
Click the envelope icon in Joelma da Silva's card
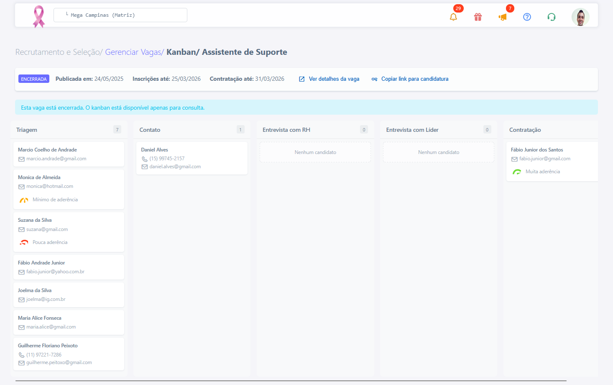tap(21, 300)
